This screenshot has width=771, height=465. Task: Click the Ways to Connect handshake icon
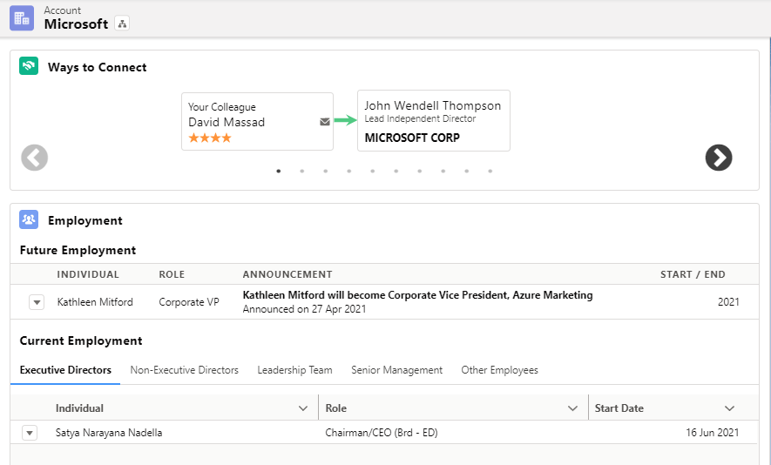[x=29, y=66]
